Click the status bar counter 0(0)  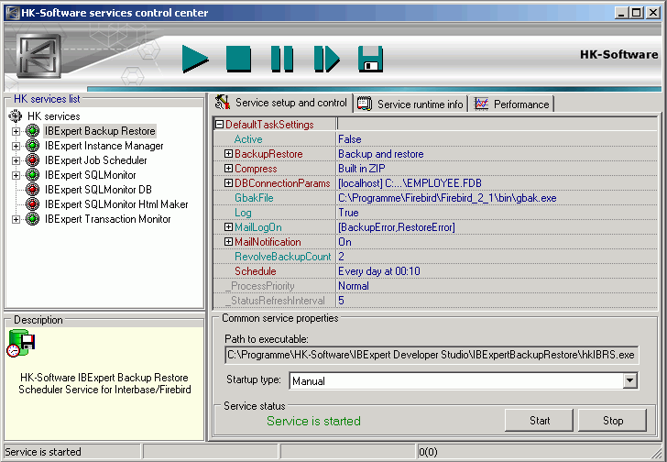[x=428, y=452]
